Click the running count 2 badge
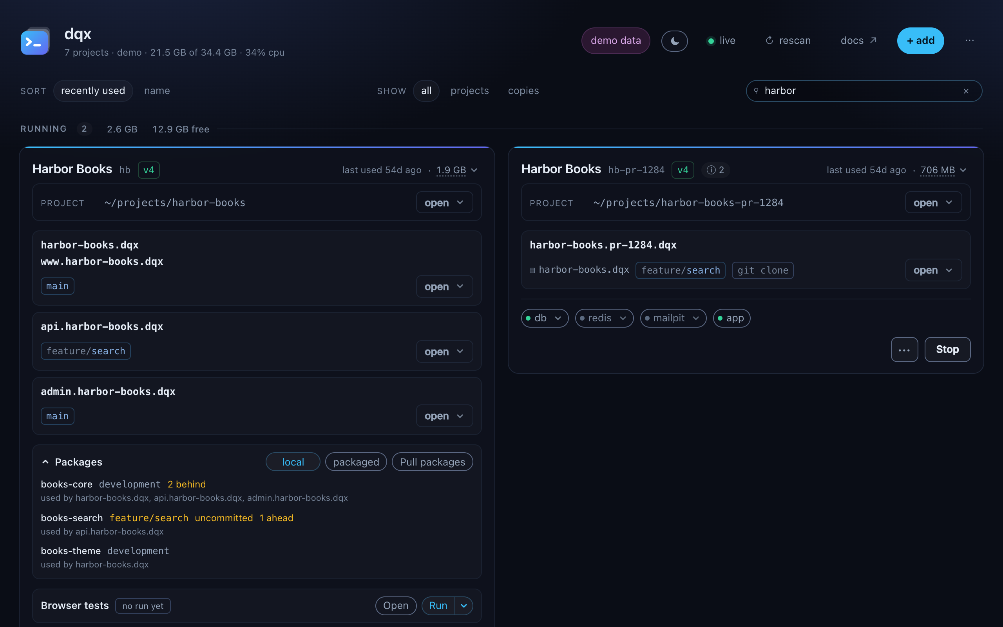Image resolution: width=1003 pixels, height=627 pixels. point(84,129)
